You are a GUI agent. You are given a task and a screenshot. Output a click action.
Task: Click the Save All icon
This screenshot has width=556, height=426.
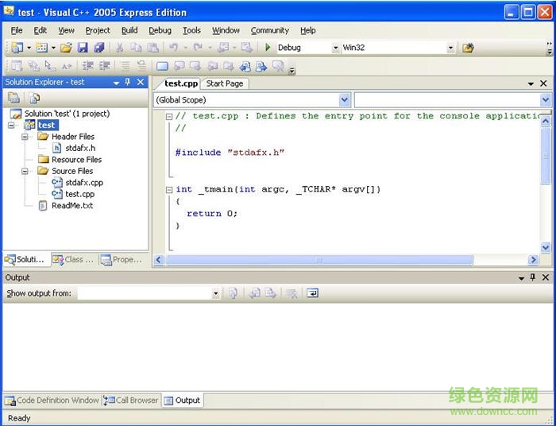tap(99, 48)
